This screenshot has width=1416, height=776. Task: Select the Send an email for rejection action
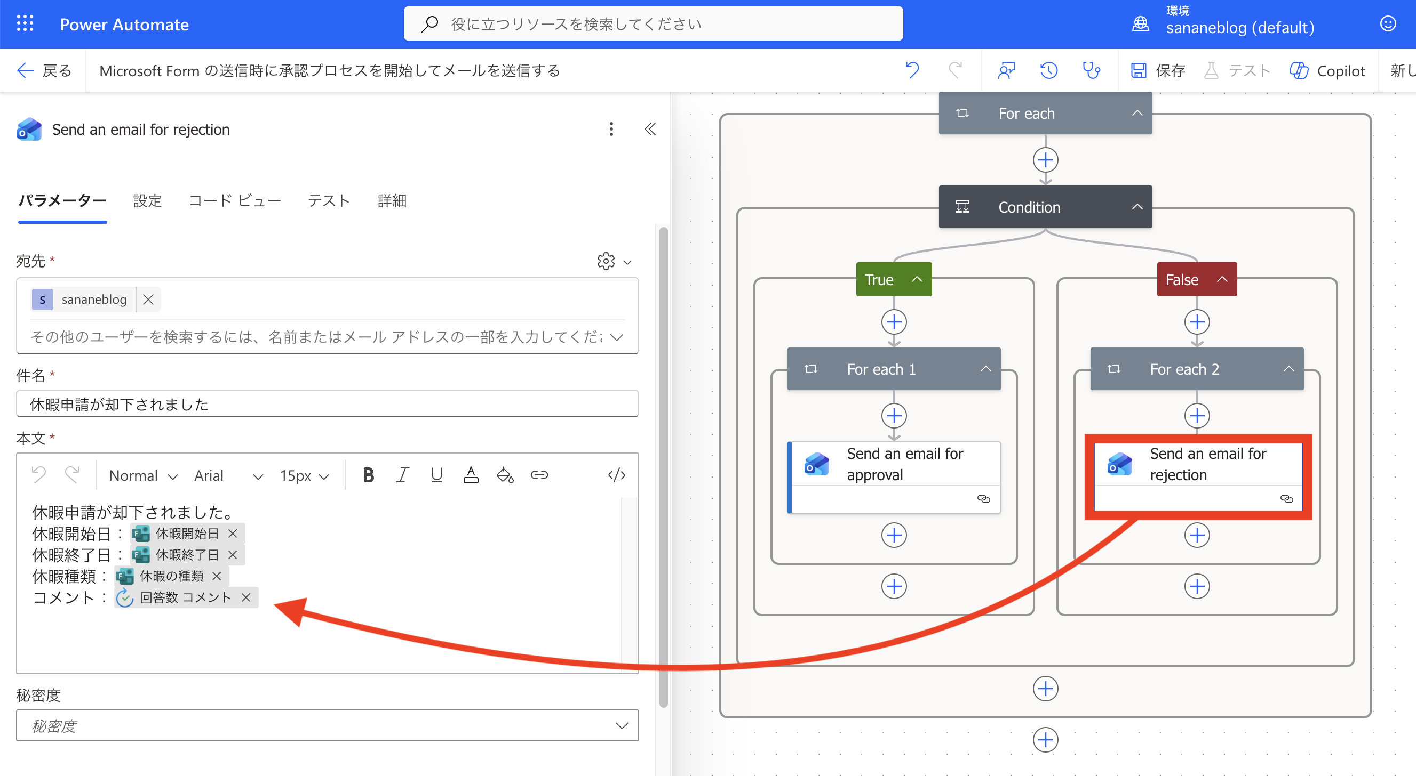click(x=1198, y=476)
